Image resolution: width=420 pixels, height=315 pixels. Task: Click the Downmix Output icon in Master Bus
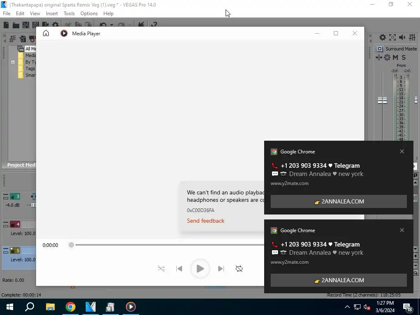(x=393, y=37)
